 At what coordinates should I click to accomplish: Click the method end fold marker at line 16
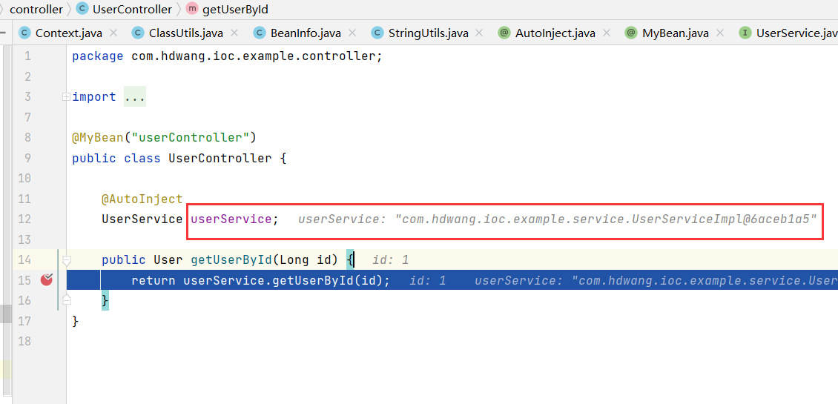tap(66, 299)
